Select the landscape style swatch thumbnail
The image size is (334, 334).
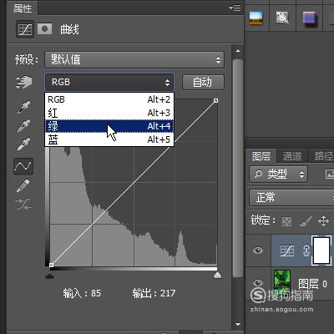256,18
